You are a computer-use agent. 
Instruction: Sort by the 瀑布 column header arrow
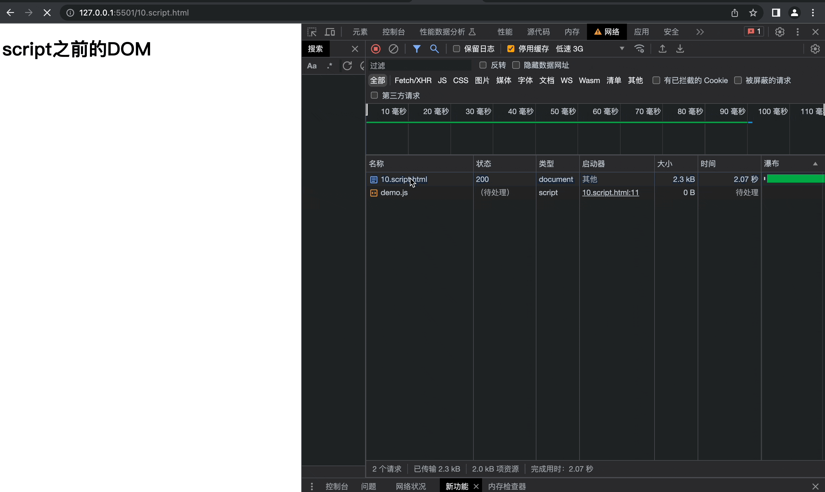(815, 164)
